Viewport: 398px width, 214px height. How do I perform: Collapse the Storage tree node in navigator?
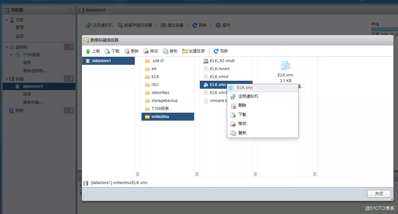[x=7, y=79]
